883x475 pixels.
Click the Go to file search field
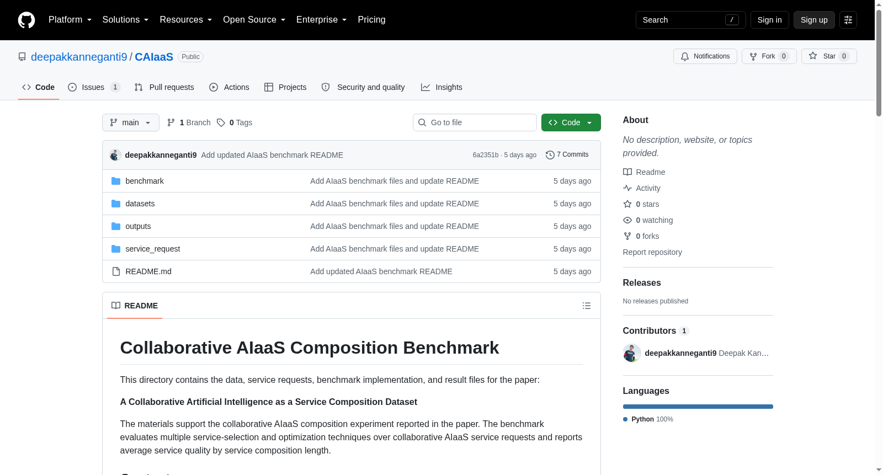(x=475, y=122)
